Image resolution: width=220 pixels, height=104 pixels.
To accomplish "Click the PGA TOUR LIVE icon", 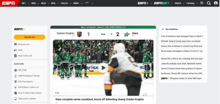I will pos(15,56).
